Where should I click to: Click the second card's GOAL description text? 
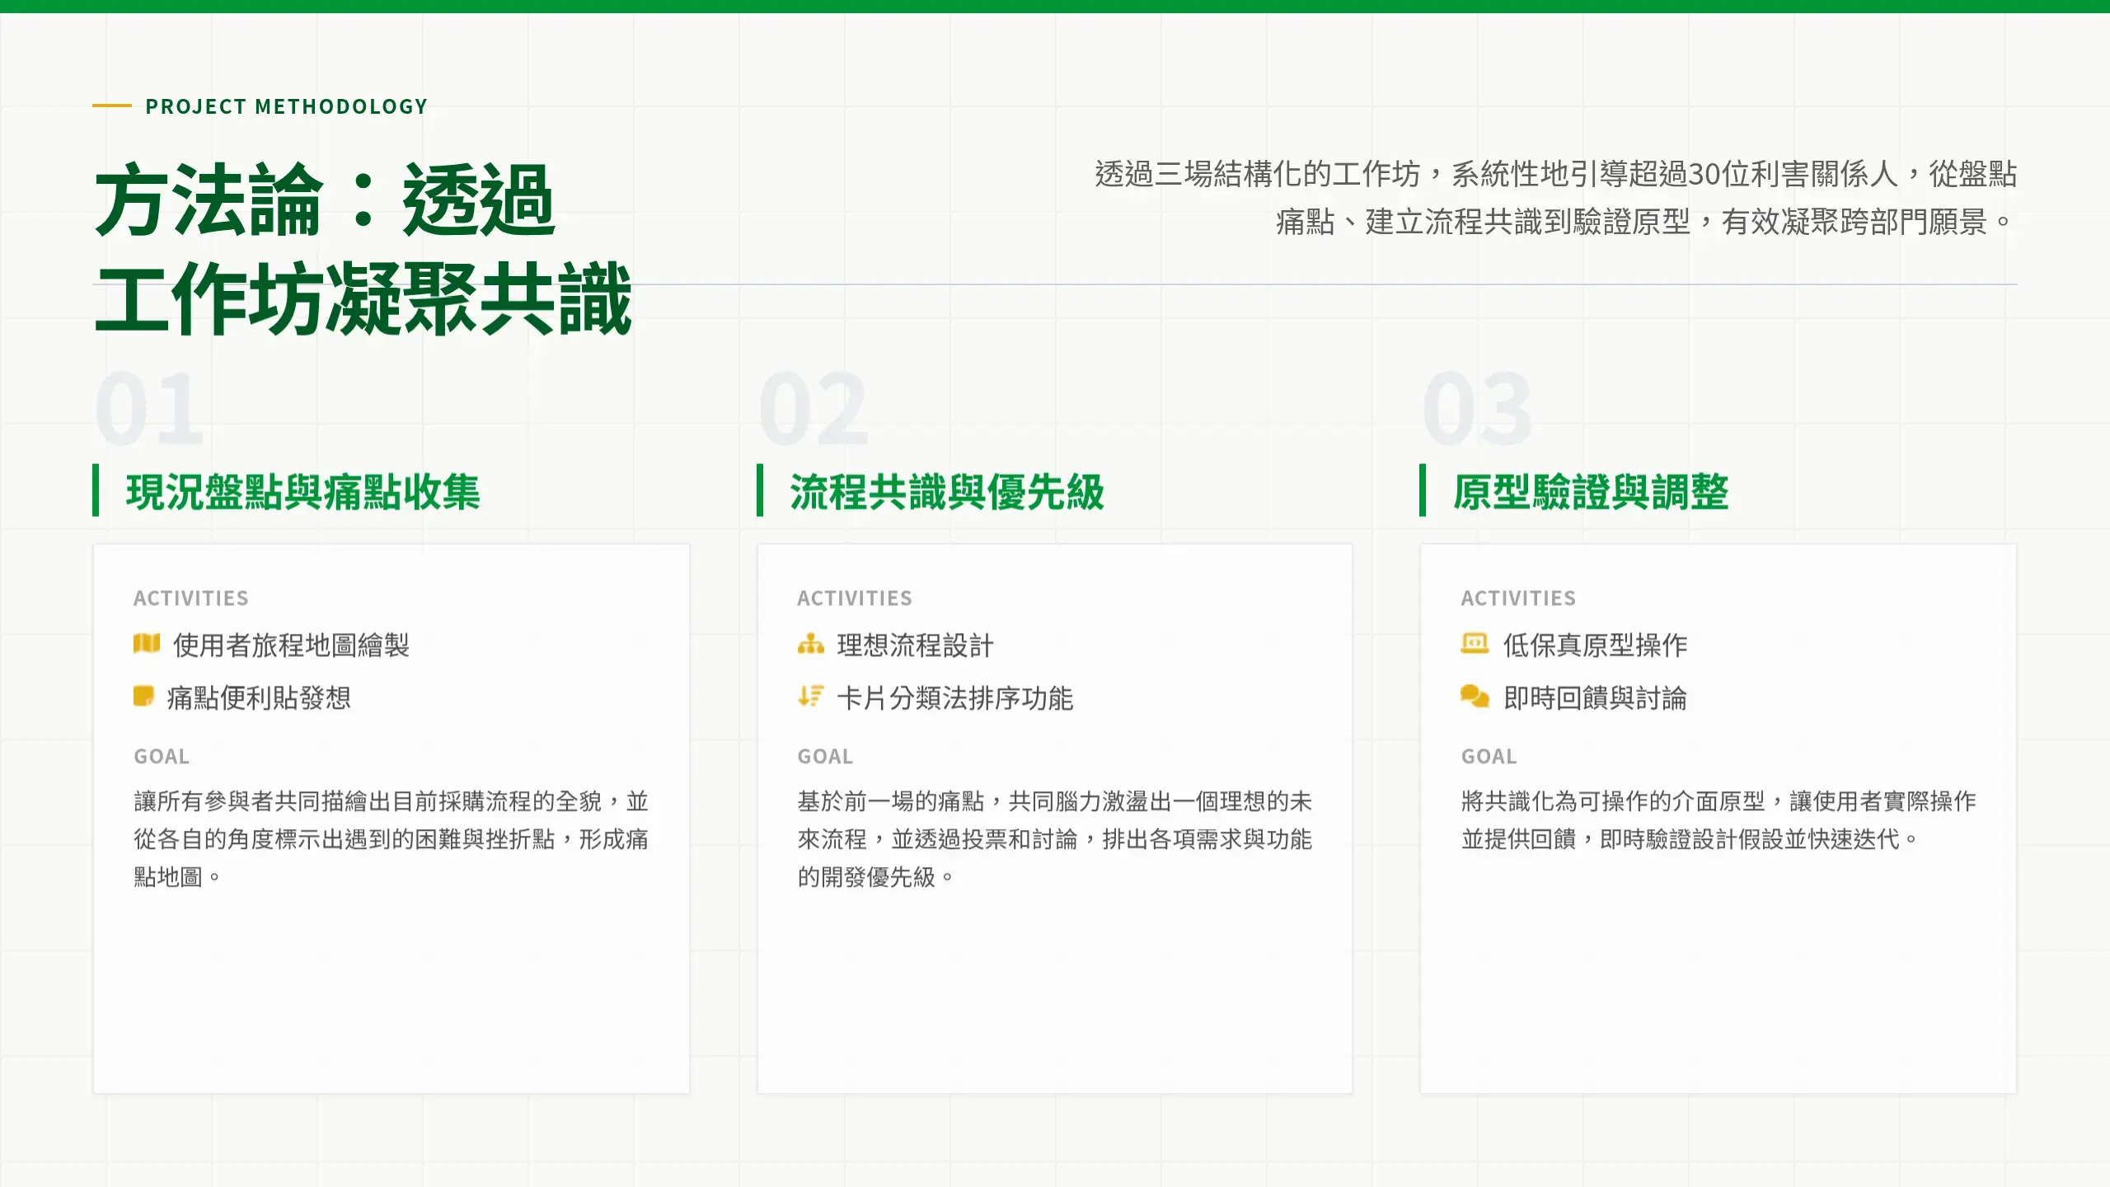click(1054, 838)
